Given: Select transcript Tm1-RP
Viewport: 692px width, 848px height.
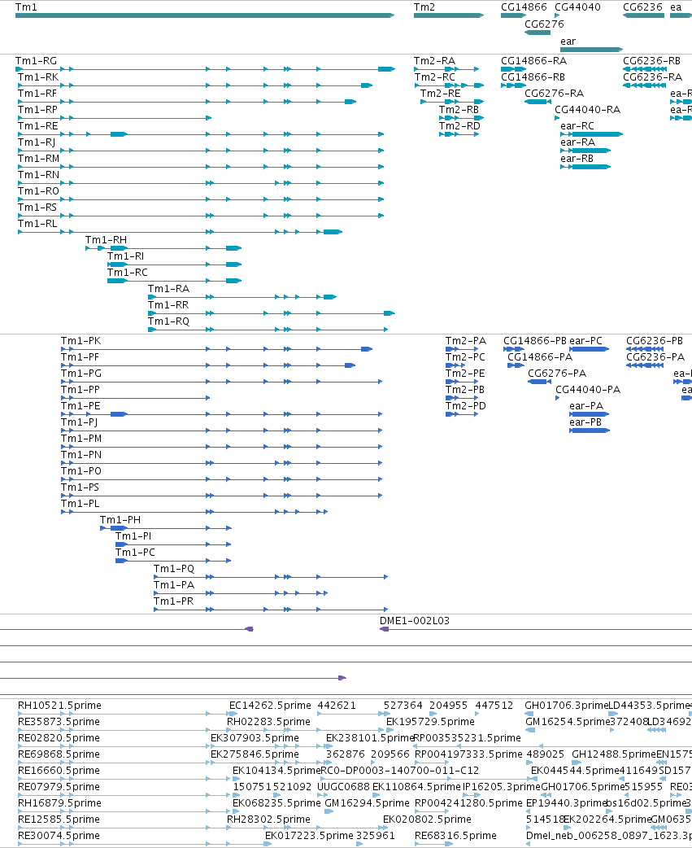Looking at the screenshot, I should coord(115,118).
